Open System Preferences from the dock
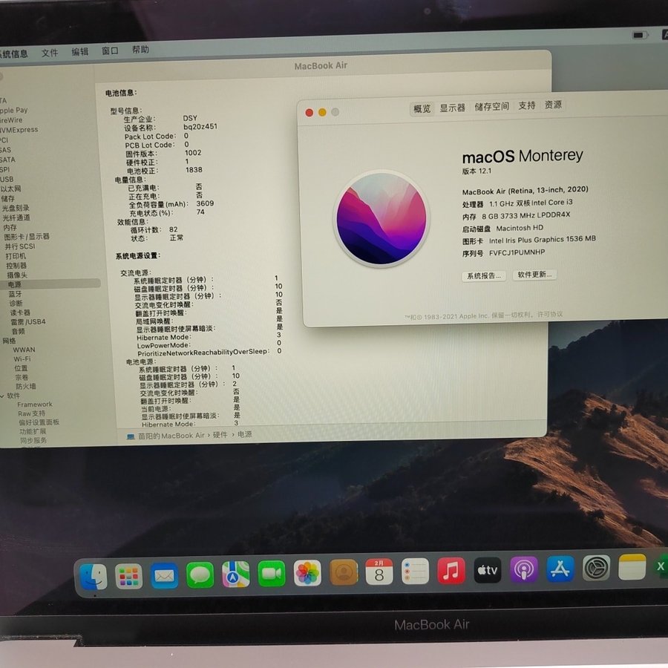 [596, 568]
